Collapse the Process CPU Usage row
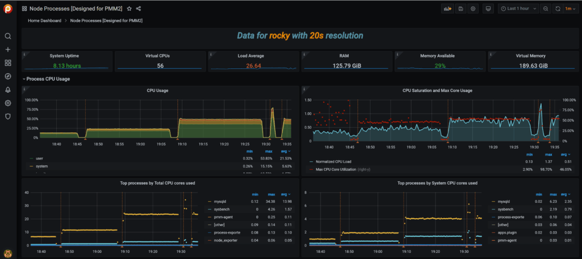 [46, 79]
